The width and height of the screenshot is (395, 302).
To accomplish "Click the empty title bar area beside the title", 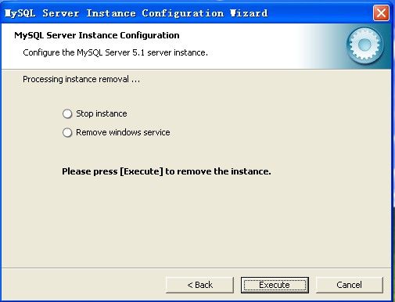I will (320, 13).
